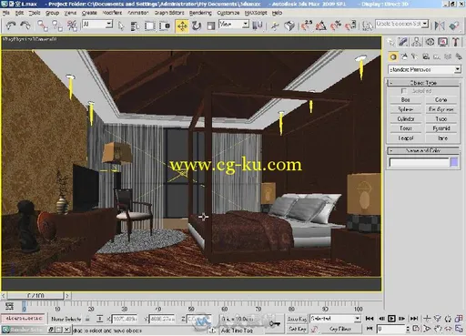Click the Cone primitive button
The image size is (466, 336).
[441, 99]
